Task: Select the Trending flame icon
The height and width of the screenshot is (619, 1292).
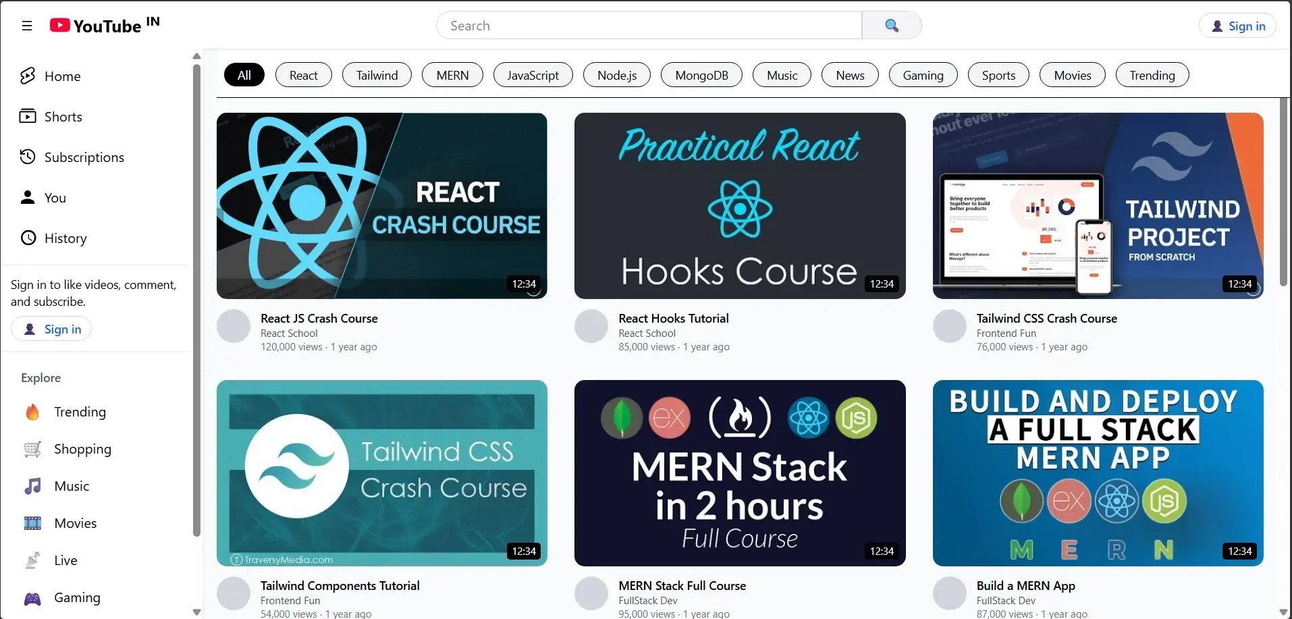Action: (33, 412)
